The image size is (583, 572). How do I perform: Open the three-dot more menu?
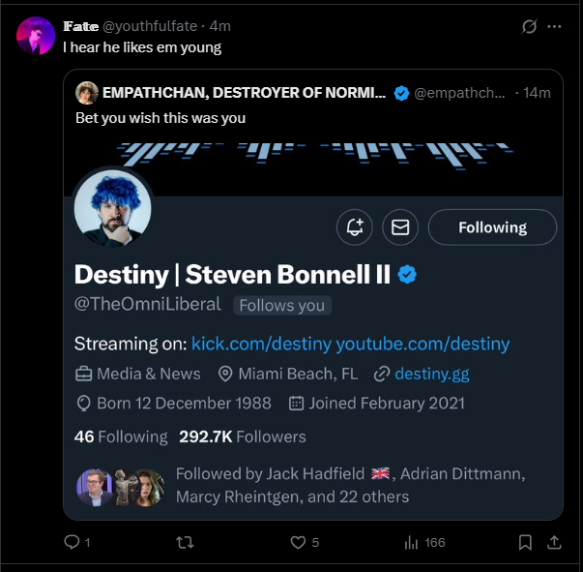(x=555, y=27)
